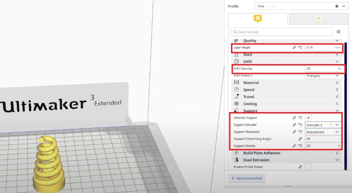352x193 pixels.
Task: Click the "Enable Prime Tower" setting label
Action: [x=248, y=167]
